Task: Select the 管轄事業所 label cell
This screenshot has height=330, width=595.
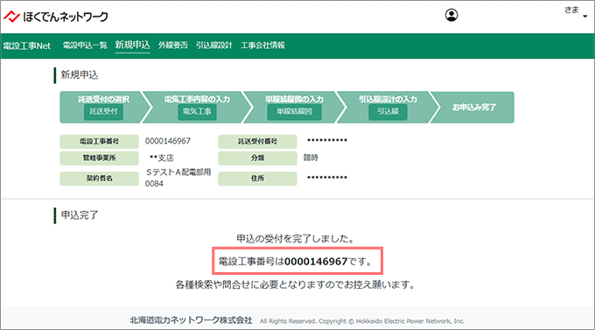Action: 99,158
